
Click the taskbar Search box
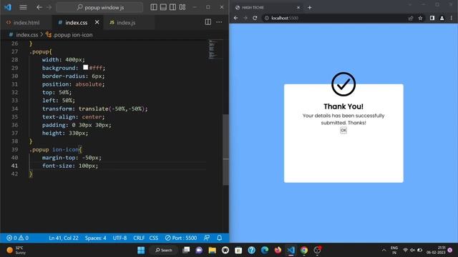pos(164,250)
